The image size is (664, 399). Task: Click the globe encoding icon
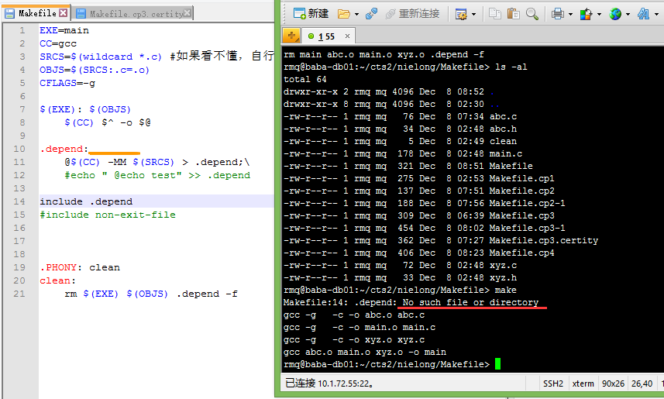[615, 14]
